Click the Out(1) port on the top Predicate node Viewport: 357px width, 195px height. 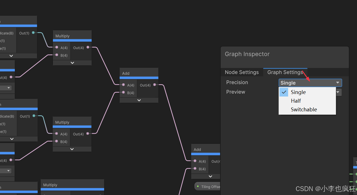coord(33,33)
